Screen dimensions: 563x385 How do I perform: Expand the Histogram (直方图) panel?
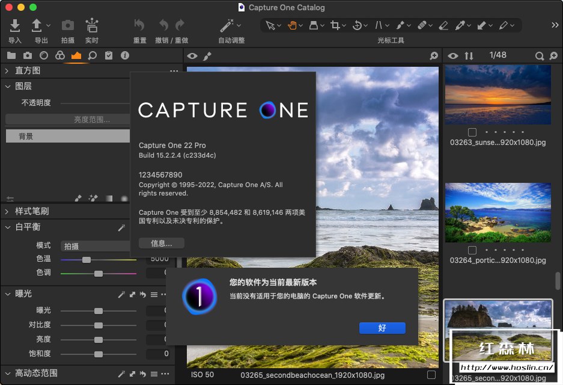7,71
